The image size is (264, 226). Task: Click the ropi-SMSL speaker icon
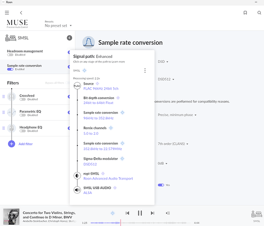pyautogui.click(x=77, y=176)
